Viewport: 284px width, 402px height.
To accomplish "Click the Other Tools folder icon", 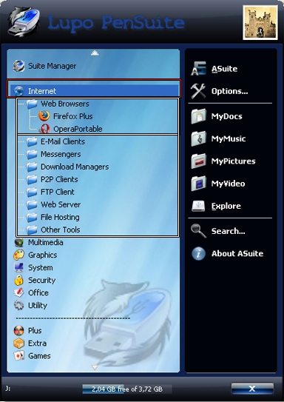I will point(32,230).
